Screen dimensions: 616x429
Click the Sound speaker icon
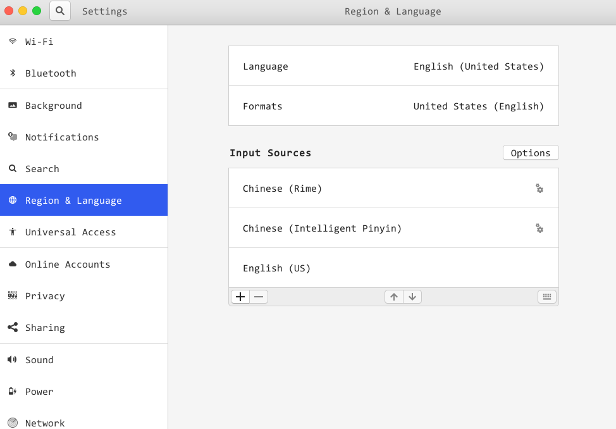coord(13,359)
